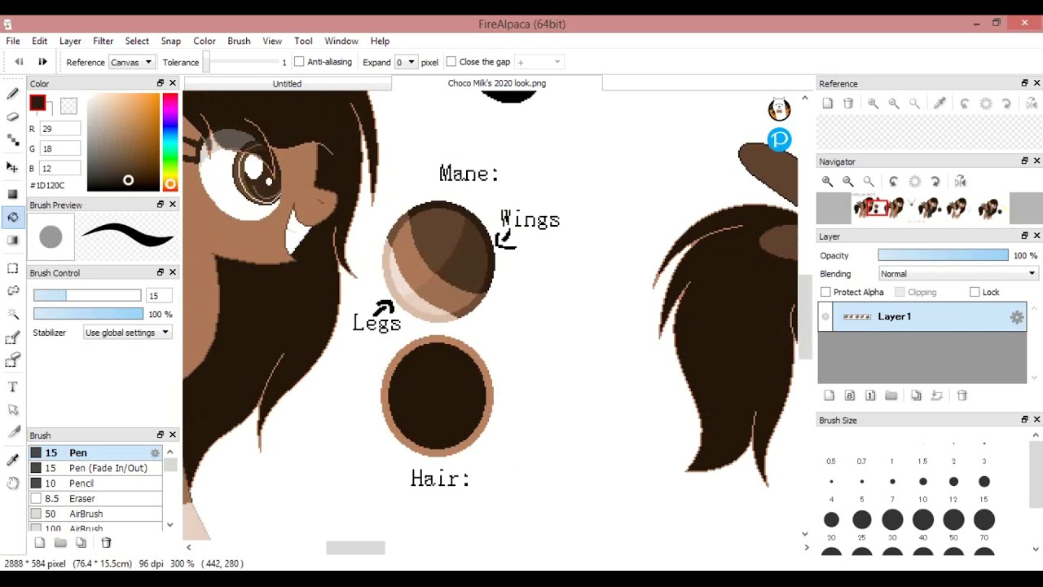Open the Stabilizer global settings dropdown
The height and width of the screenshot is (587, 1043).
[127, 333]
